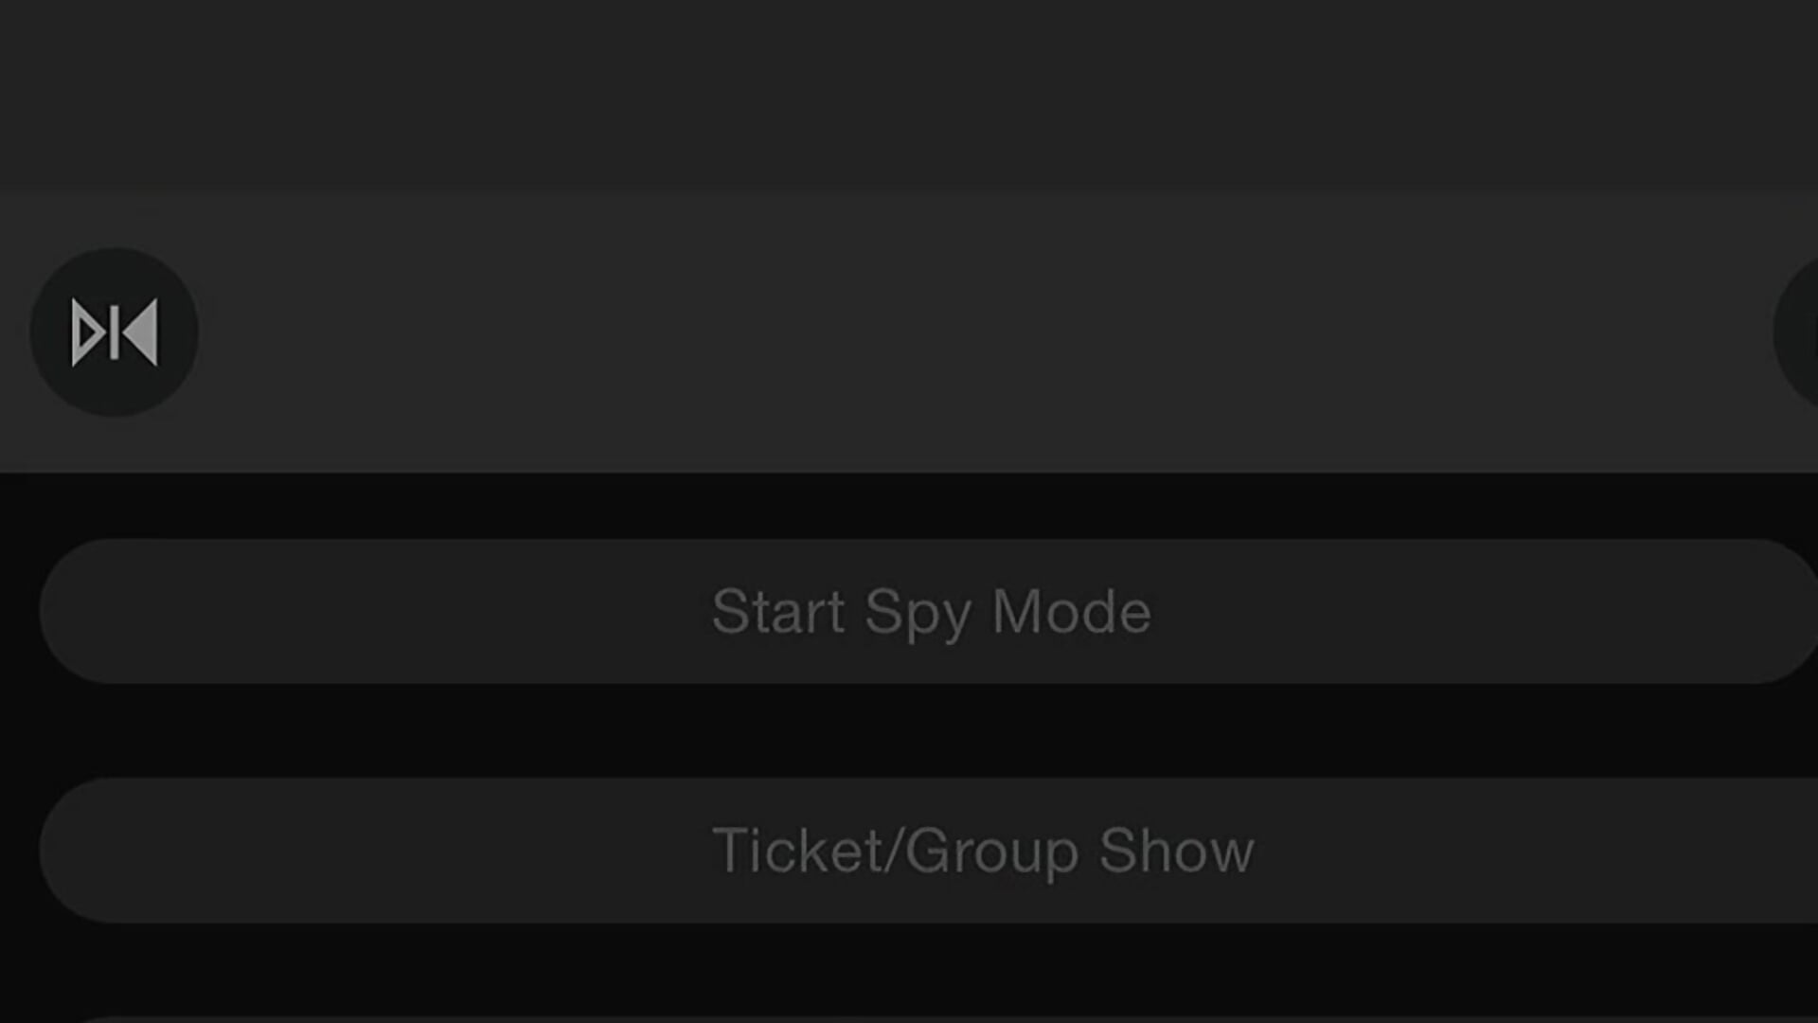Image resolution: width=1818 pixels, height=1023 pixels.
Task: Launch a ticket or group show
Action: point(928,851)
